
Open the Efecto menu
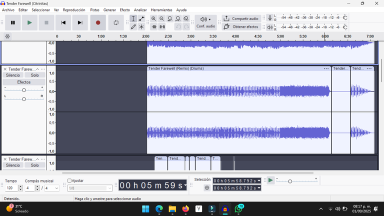point(124,10)
